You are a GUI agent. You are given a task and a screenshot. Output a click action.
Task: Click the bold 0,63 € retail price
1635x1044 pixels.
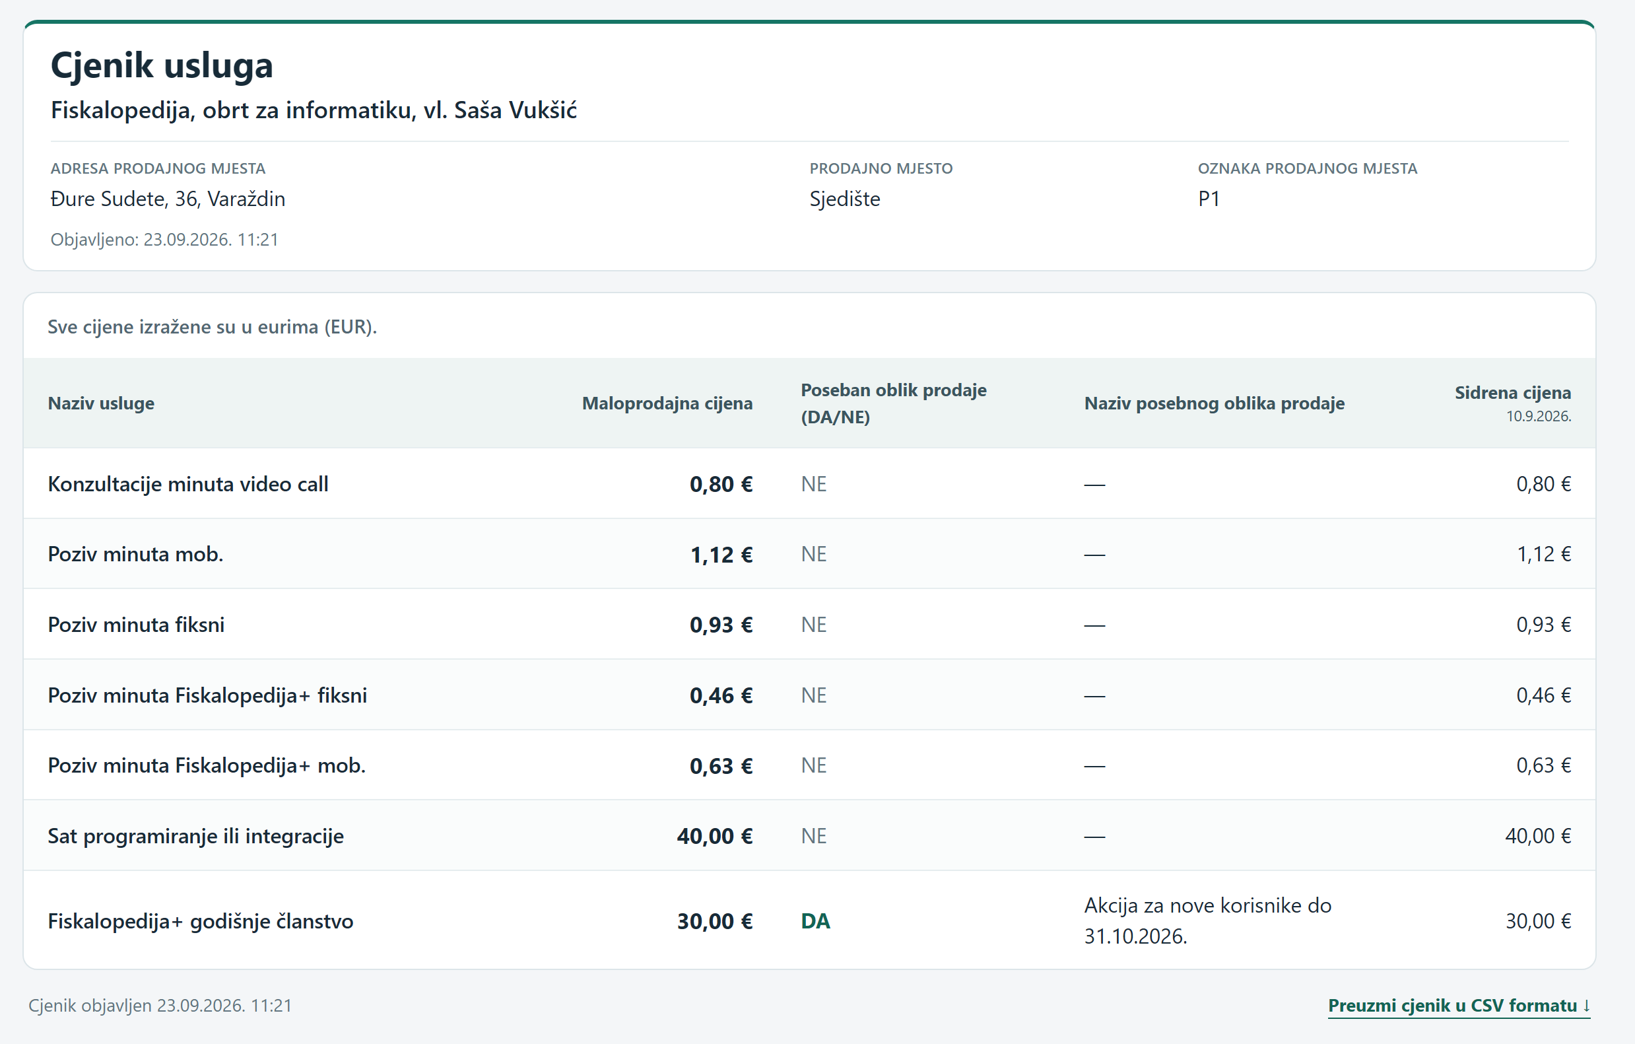721,766
